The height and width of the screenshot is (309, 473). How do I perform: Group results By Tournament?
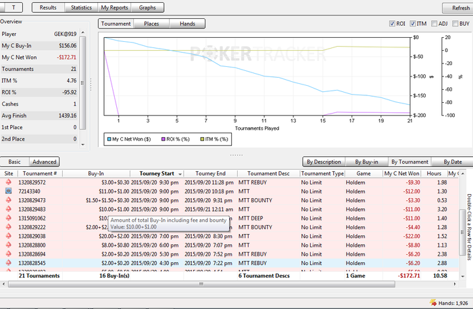(409, 162)
